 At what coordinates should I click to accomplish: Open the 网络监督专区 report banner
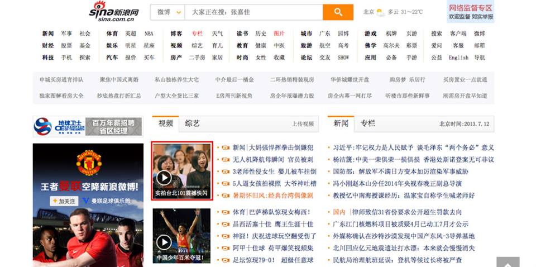[x=471, y=12]
